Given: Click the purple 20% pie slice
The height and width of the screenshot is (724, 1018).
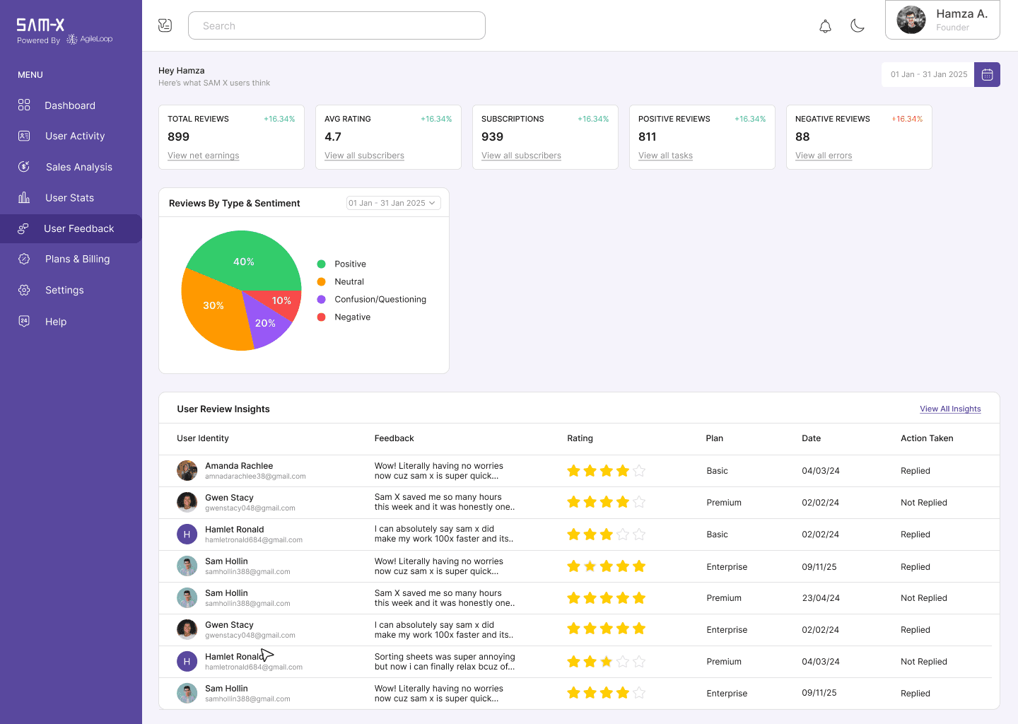Looking at the screenshot, I should click(266, 322).
